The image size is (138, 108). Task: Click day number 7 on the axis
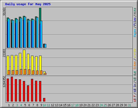pos(33,105)
